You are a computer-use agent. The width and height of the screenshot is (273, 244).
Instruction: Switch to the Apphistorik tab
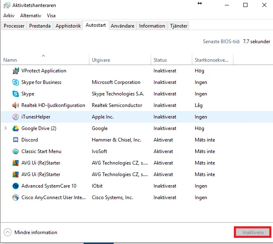68,26
